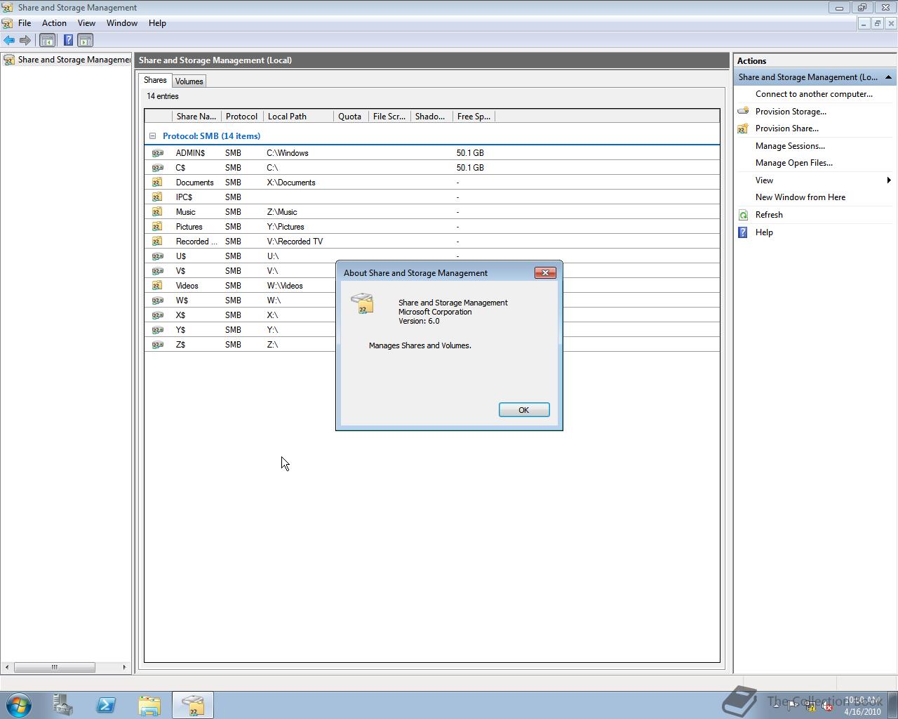Click the Provision Storage link text
Viewport: 898px width, 719px height.
coord(791,112)
